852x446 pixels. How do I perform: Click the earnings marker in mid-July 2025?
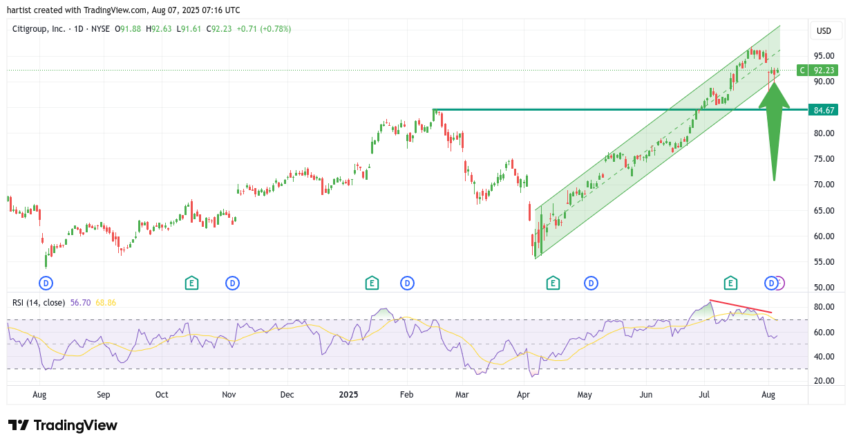coord(730,283)
